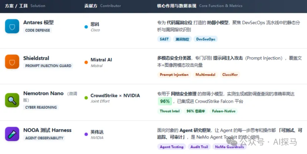307x154 pixels.
Task: Select the 漏洞指纹 tag
Action: [182, 39]
